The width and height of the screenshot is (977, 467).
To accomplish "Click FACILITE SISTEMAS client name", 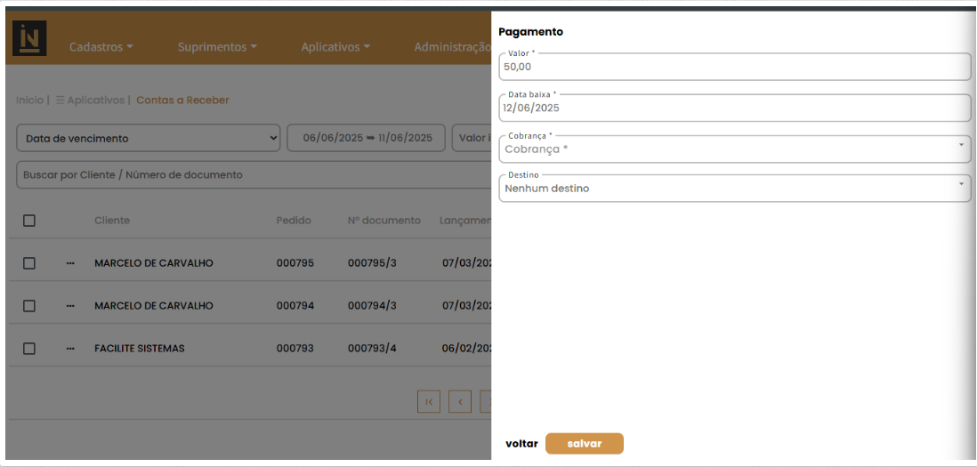I will 140,349.
